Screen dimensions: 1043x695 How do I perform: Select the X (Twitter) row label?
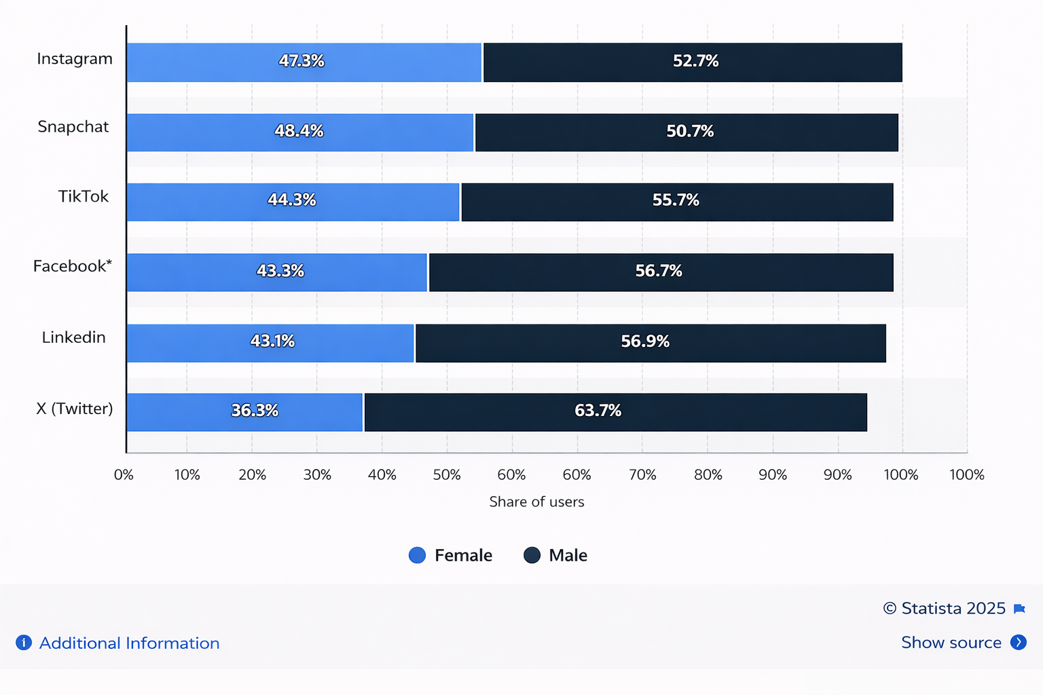(73, 409)
